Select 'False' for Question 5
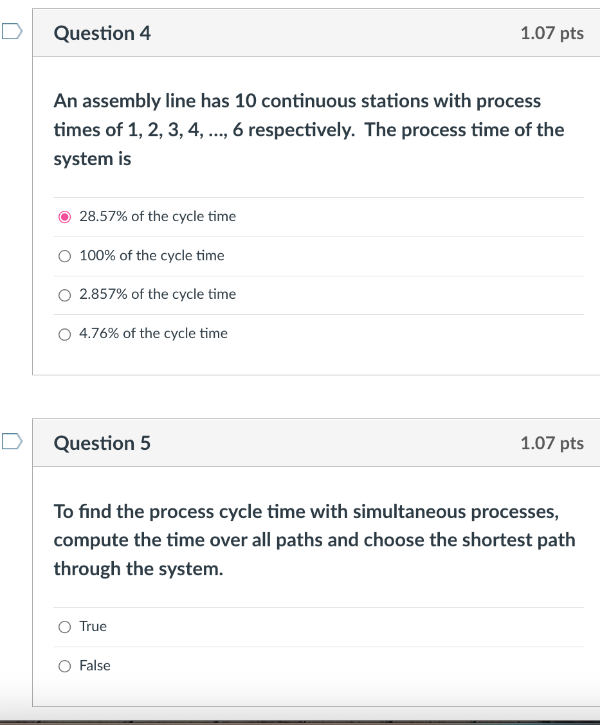600x725 pixels. click(x=64, y=666)
